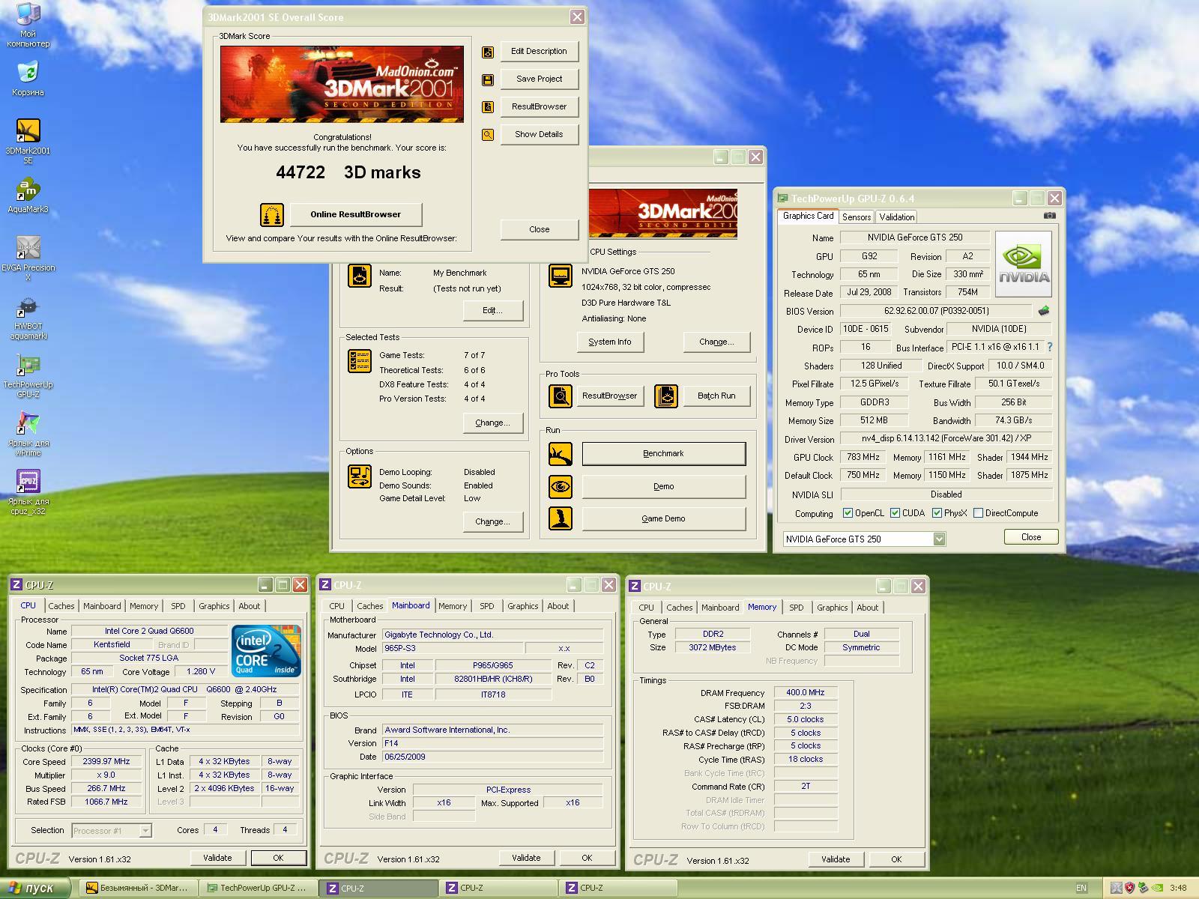Click the Benchmark run icon in 3DMark

click(x=561, y=454)
